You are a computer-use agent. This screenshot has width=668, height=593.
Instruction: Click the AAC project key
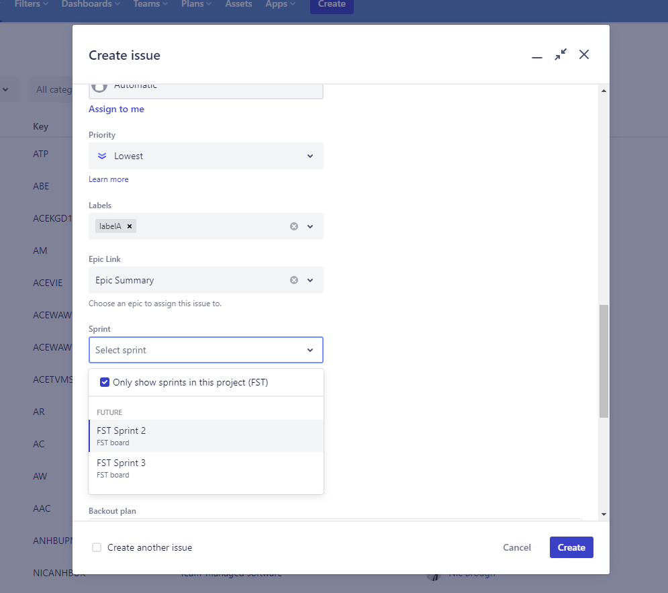tap(42, 508)
